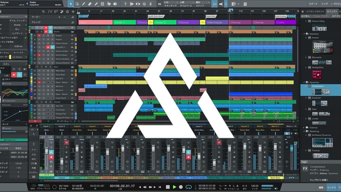341x192 pixels.
Task: Click the wrench track list icon
Action: click(43, 12)
